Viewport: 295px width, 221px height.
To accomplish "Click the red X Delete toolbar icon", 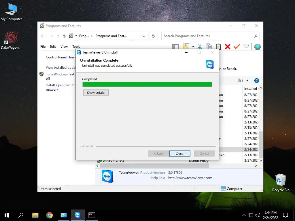I will [228, 46].
